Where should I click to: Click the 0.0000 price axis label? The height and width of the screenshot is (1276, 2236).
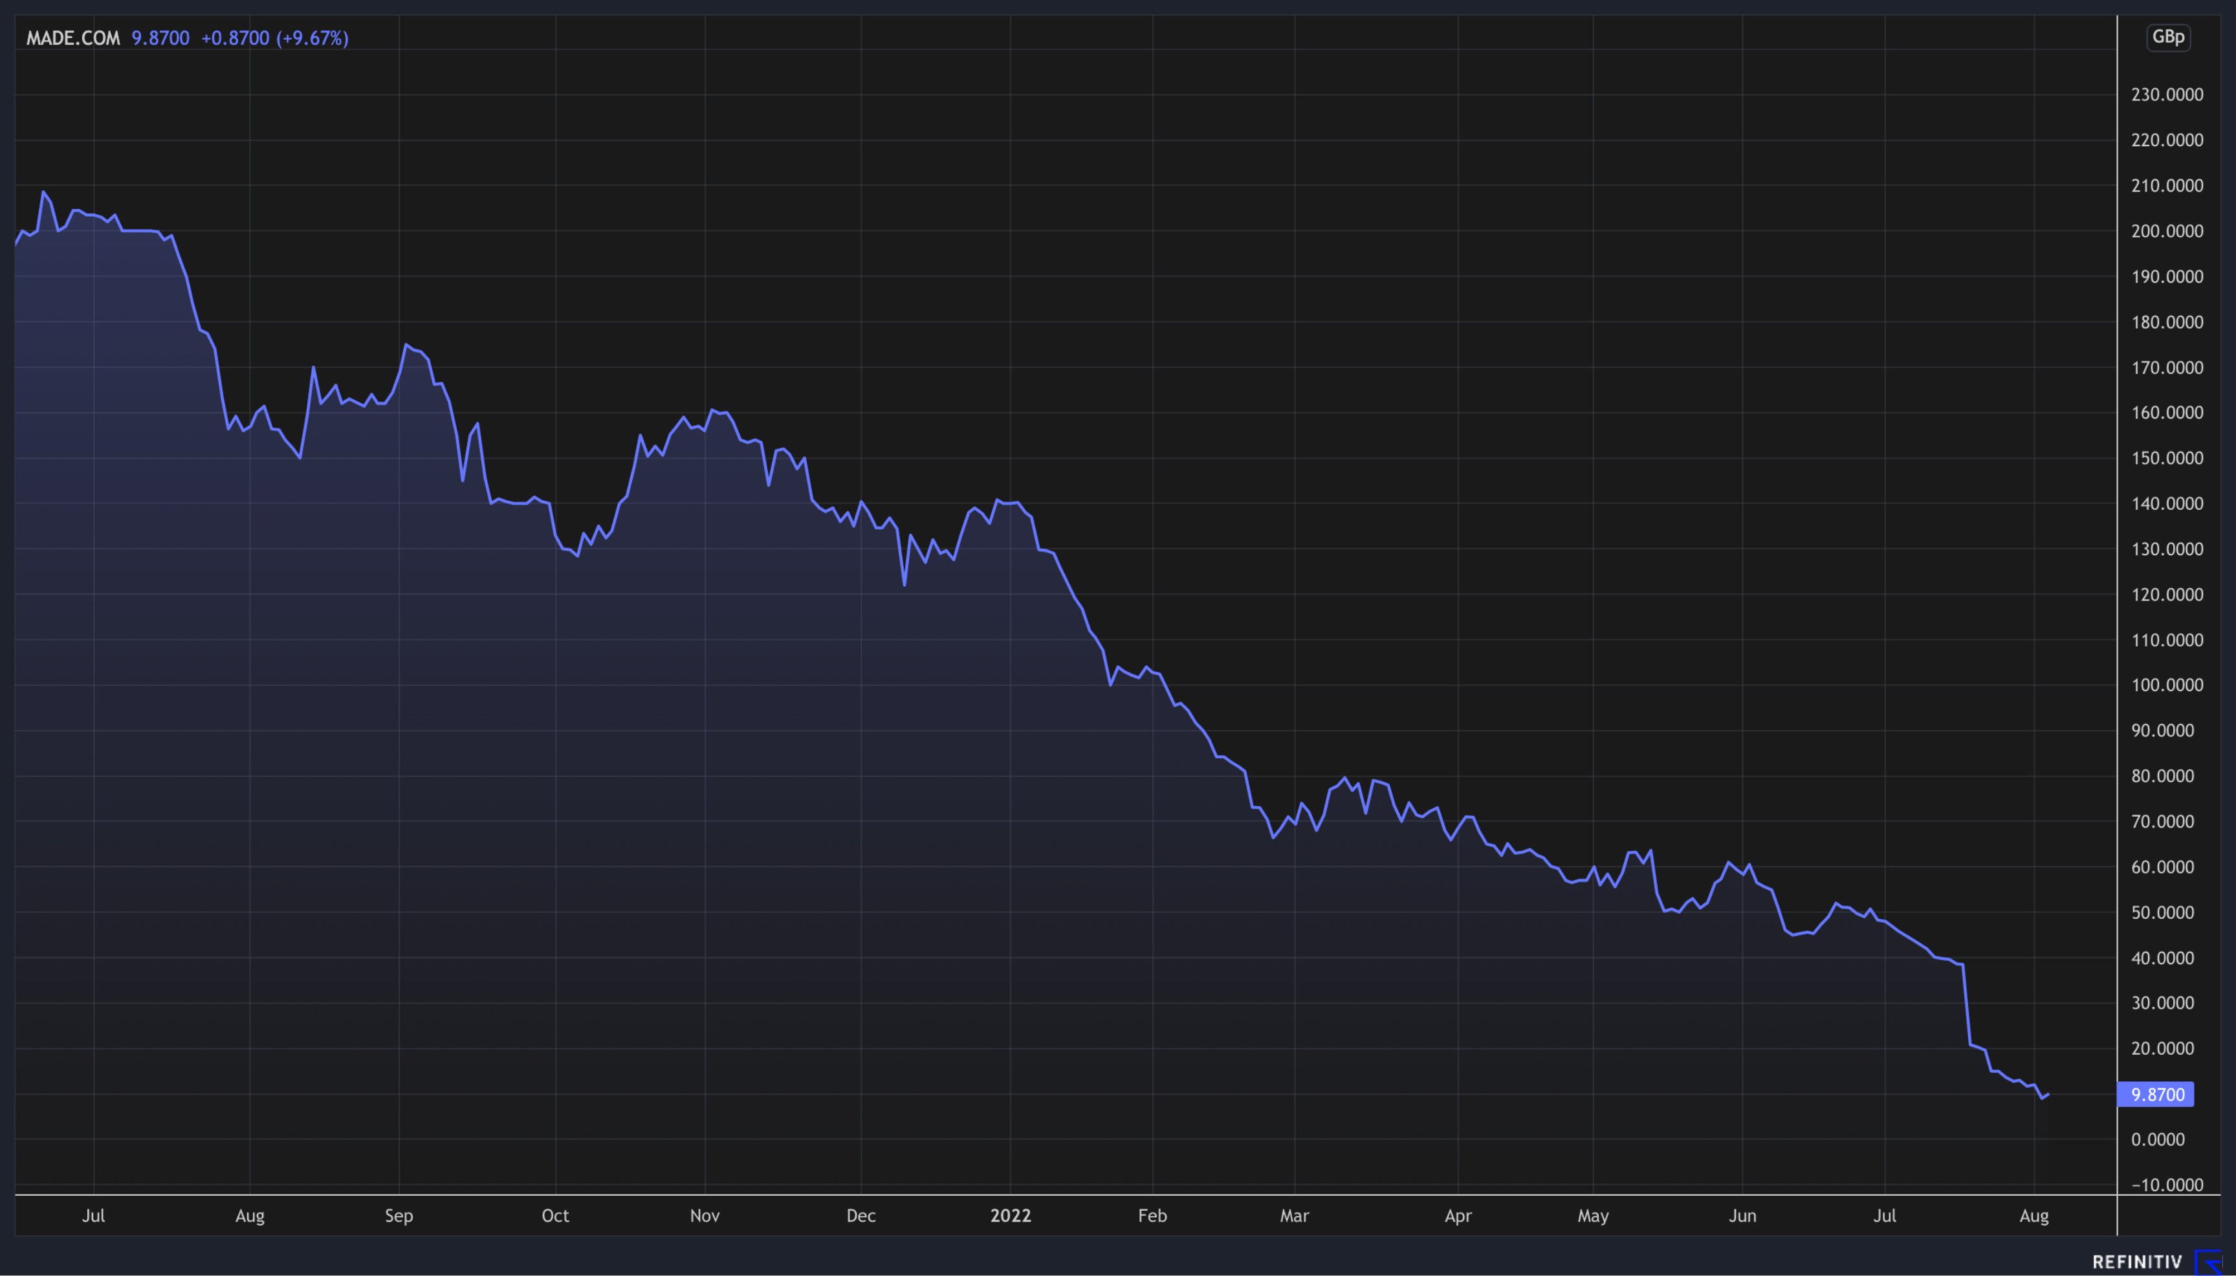pos(2158,1140)
